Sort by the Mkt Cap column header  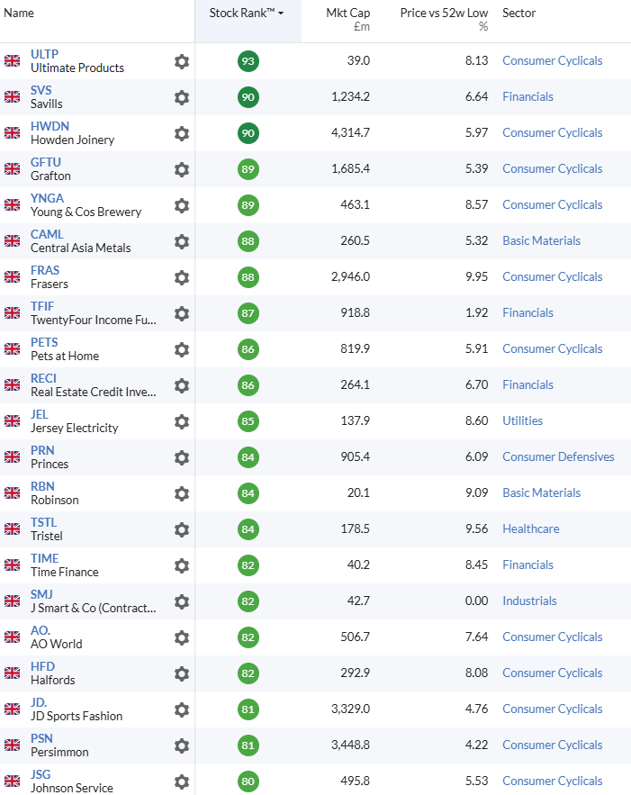pos(347,14)
